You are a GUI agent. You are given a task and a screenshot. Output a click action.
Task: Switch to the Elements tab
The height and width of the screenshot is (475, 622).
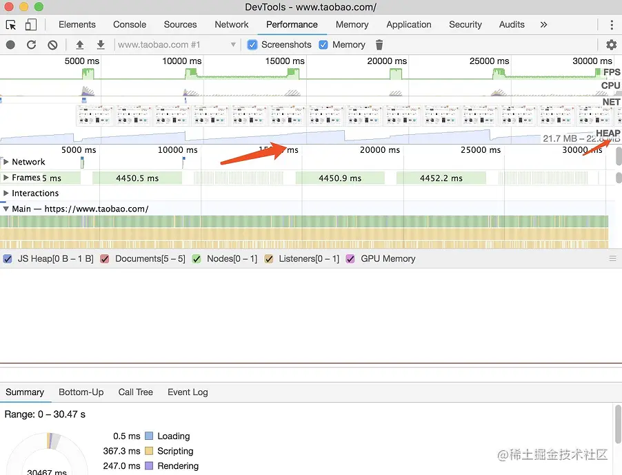tap(77, 25)
